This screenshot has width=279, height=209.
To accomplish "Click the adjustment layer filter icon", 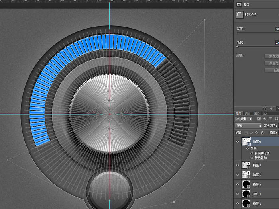I will pos(265,119).
